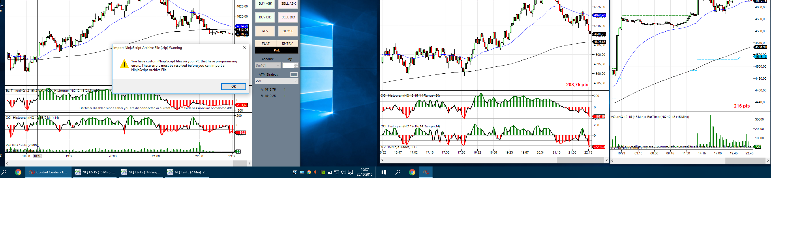Decrease quantity with the Qty down arrow

tap(296, 67)
